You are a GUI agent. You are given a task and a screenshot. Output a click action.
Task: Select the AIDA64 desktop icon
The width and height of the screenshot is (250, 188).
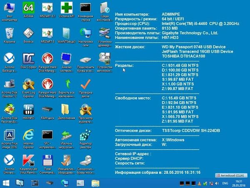tap(28, 10)
